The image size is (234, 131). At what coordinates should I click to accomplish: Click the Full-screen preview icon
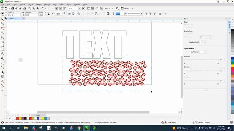click(83, 8)
